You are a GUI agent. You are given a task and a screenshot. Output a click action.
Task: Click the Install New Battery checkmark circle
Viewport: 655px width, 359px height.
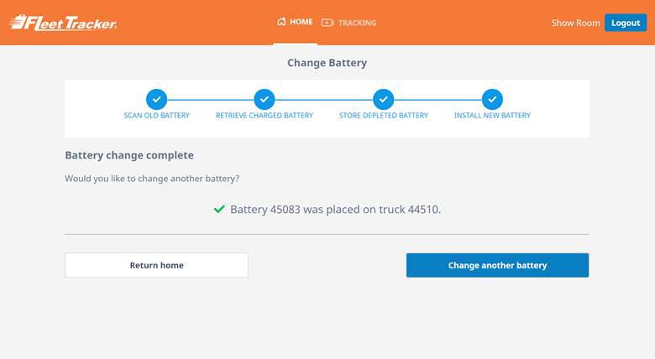tap(492, 98)
